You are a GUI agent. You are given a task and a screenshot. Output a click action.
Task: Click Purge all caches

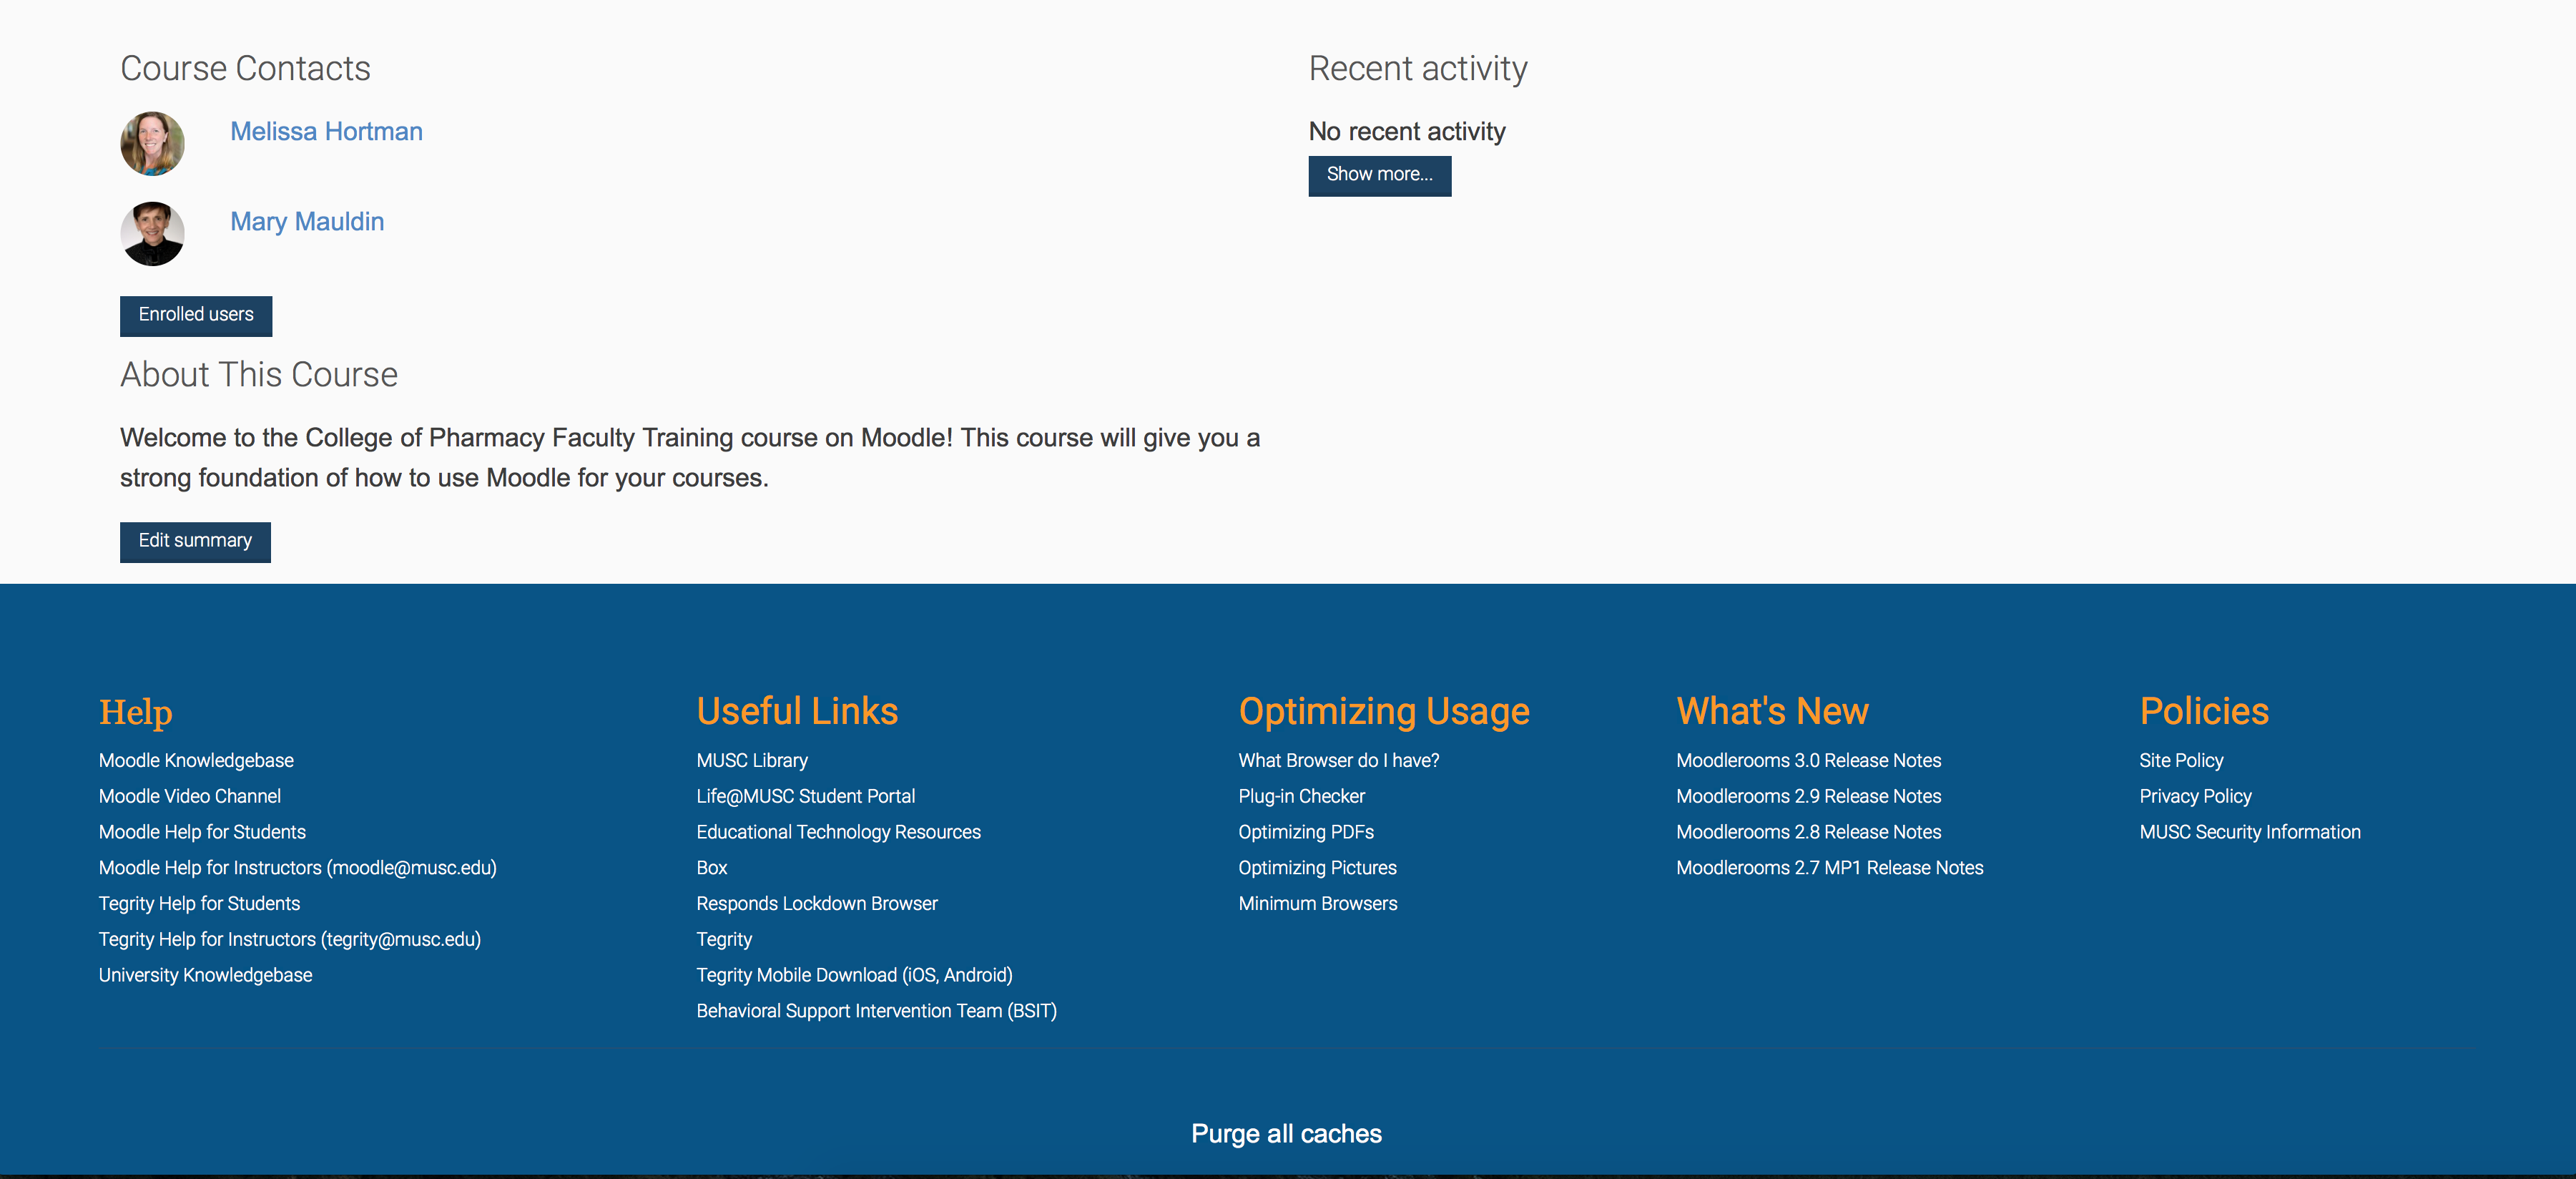[x=1286, y=1133]
